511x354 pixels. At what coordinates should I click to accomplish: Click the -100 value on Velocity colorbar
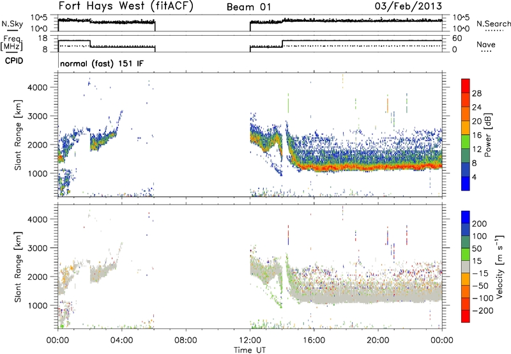click(x=482, y=298)
